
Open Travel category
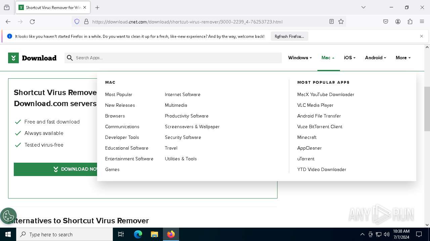point(171,148)
